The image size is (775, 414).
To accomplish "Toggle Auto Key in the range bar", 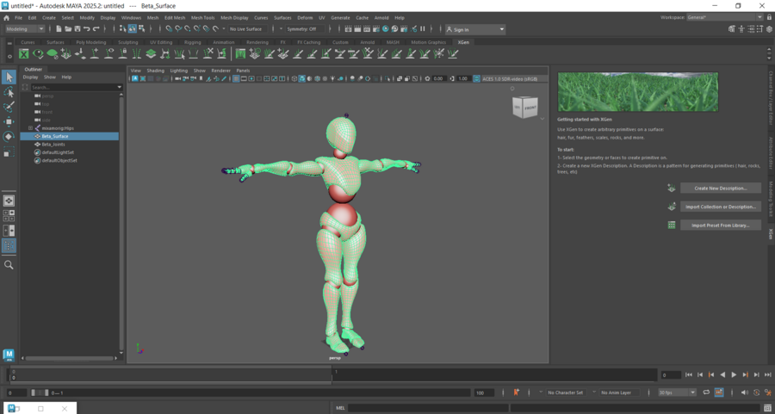I will [x=517, y=392].
